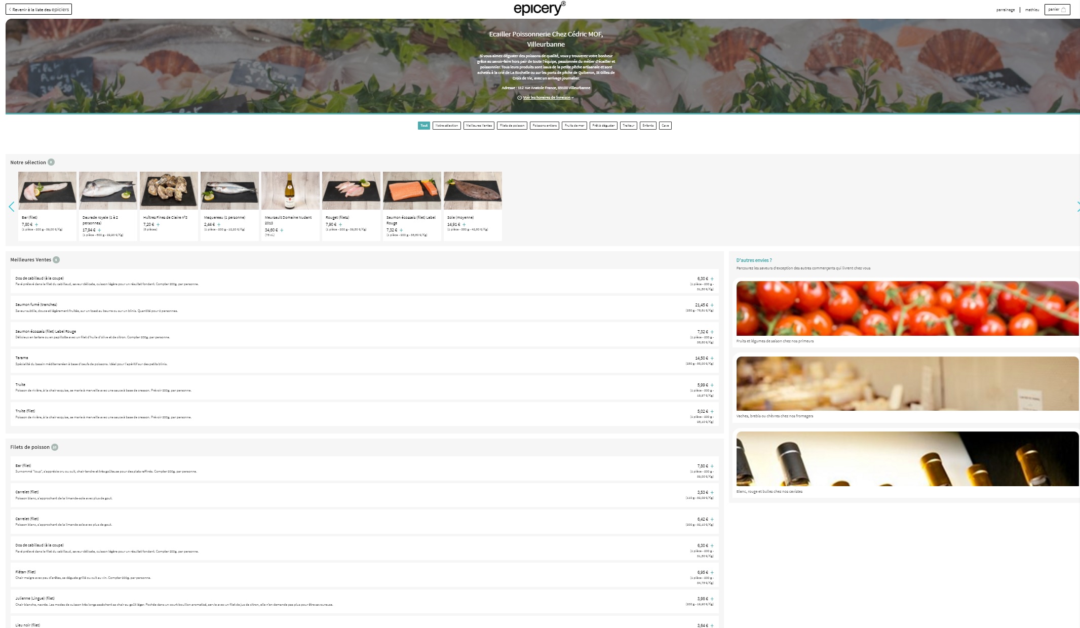The image size is (1080, 628).
Task: Open the parrainage link
Action: (x=1005, y=10)
